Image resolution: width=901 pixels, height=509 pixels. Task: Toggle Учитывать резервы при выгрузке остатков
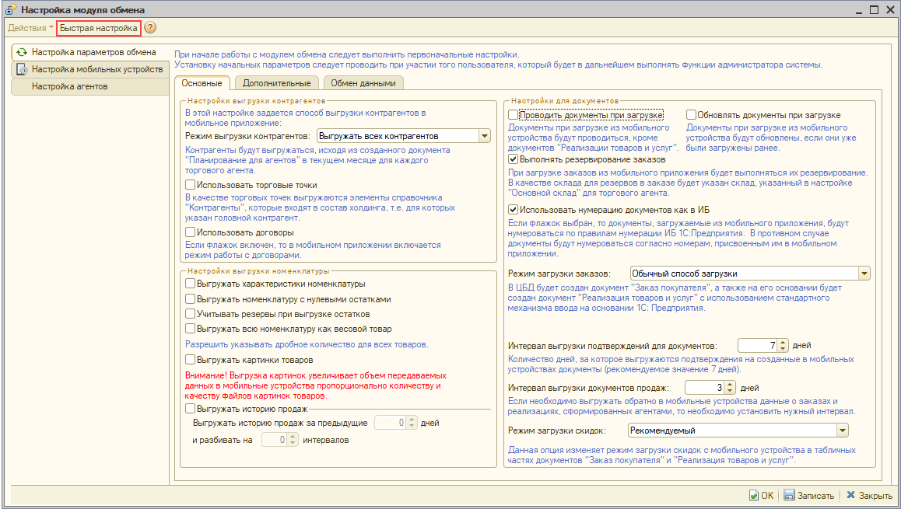[190, 314]
